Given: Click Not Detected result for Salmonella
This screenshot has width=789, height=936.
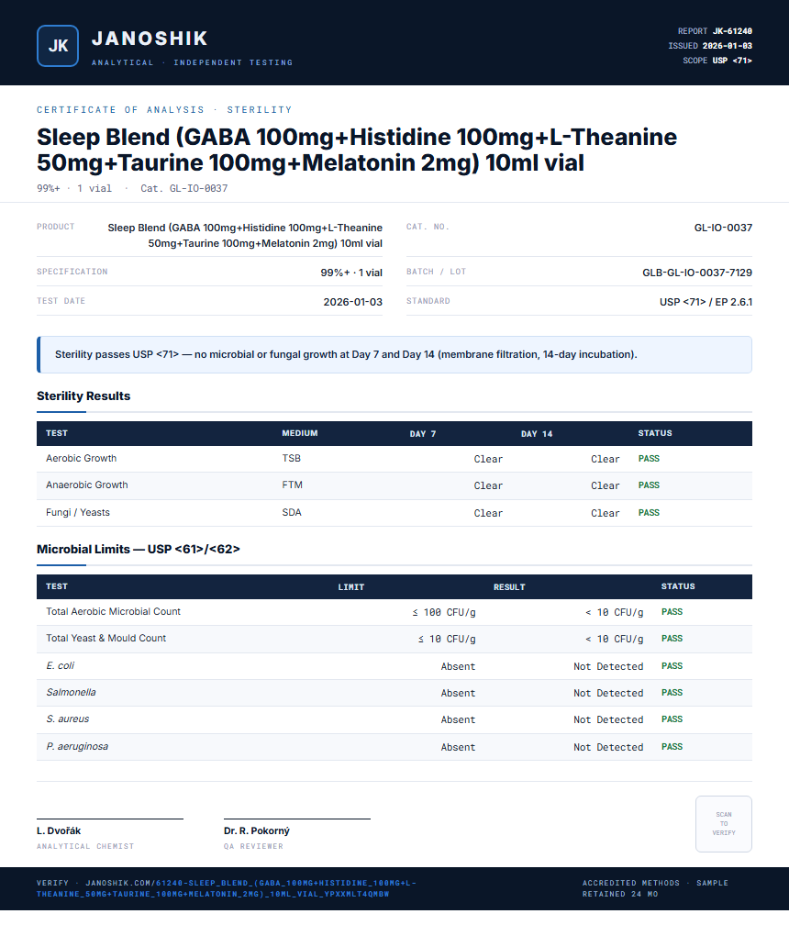Looking at the screenshot, I should pyautogui.click(x=608, y=693).
